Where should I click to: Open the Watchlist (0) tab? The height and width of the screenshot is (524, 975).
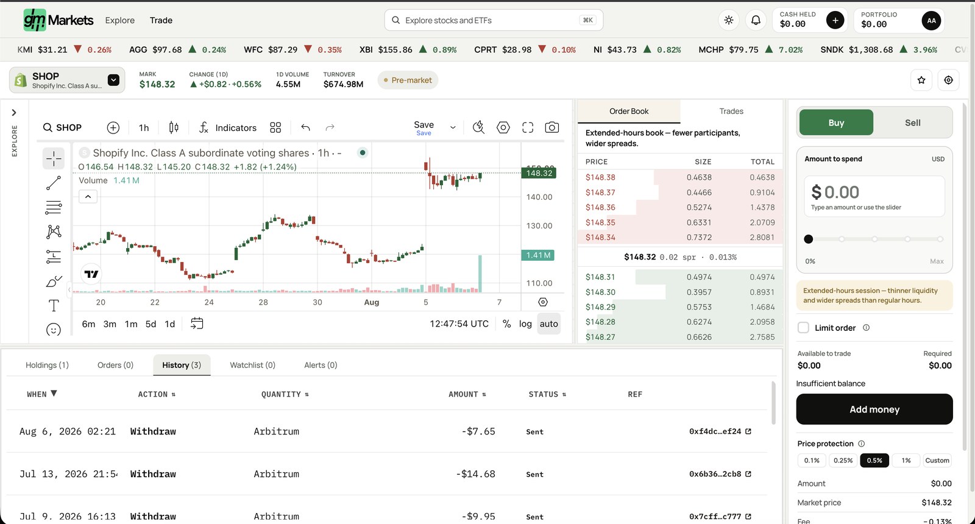[252, 365]
